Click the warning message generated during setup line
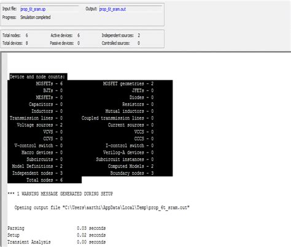 coord(60,194)
